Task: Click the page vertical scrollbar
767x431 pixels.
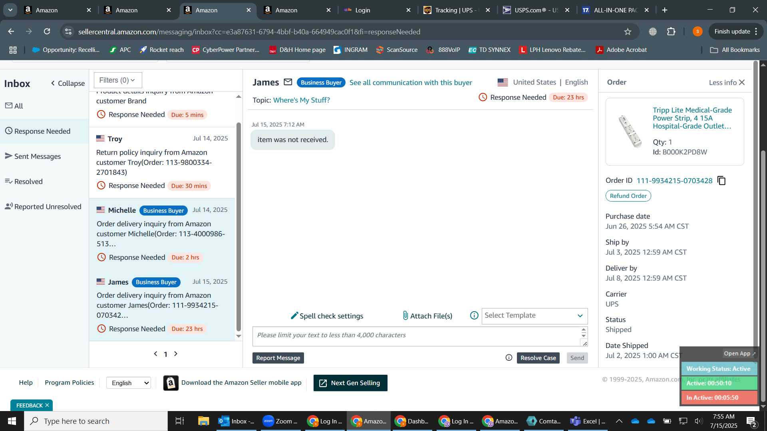Action: pyautogui.click(x=763, y=275)
